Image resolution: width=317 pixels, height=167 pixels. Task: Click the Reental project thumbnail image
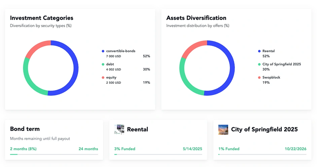tap(119, 129)
